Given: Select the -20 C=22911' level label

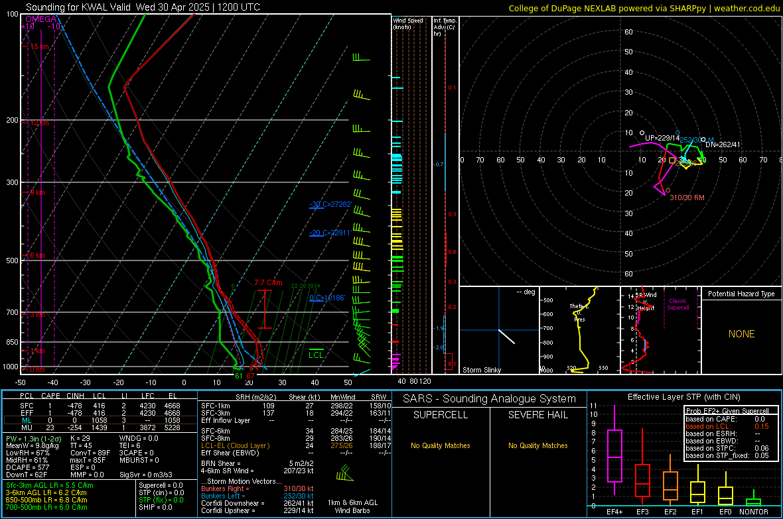Looking at the screenshot, I should pos(330,233).
